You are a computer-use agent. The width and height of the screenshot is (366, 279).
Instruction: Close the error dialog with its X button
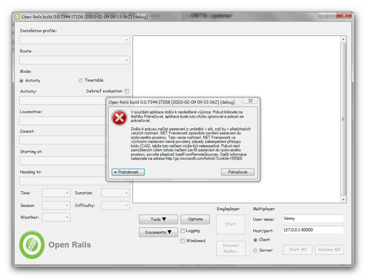pyautogui.click(x=250, y=101)
